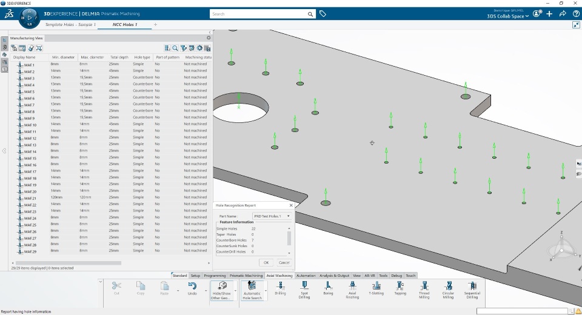
Task: Collapse the left panel using the side arrow
Action: 4,151
